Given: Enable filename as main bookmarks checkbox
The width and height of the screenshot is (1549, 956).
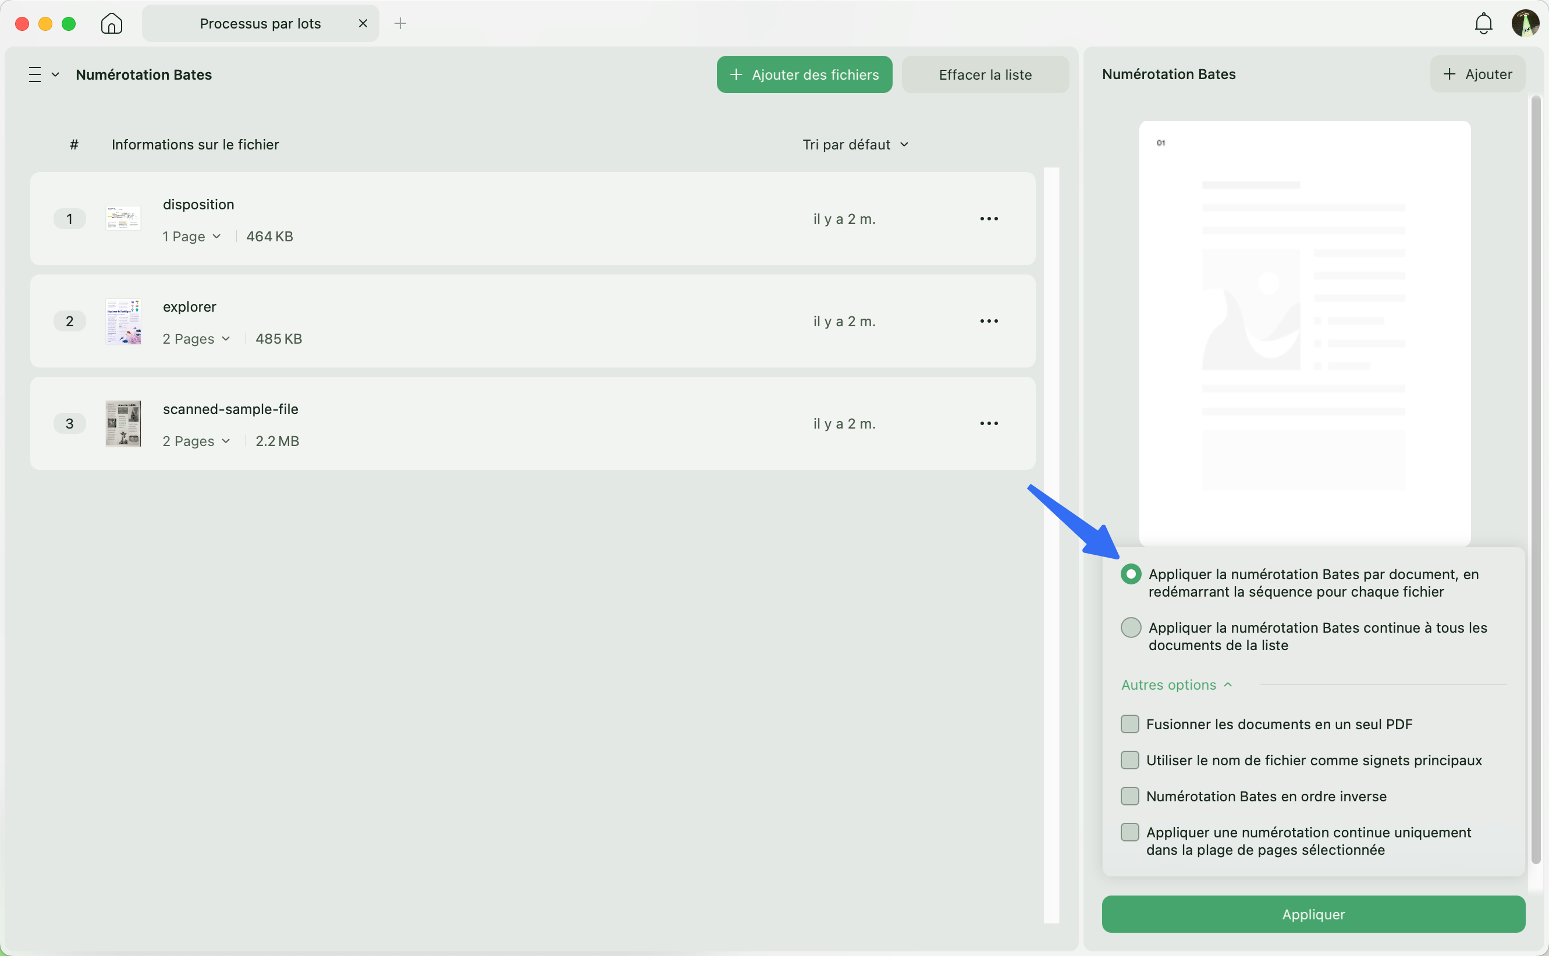Looking at the screenshot, I should click(1129, 761).
